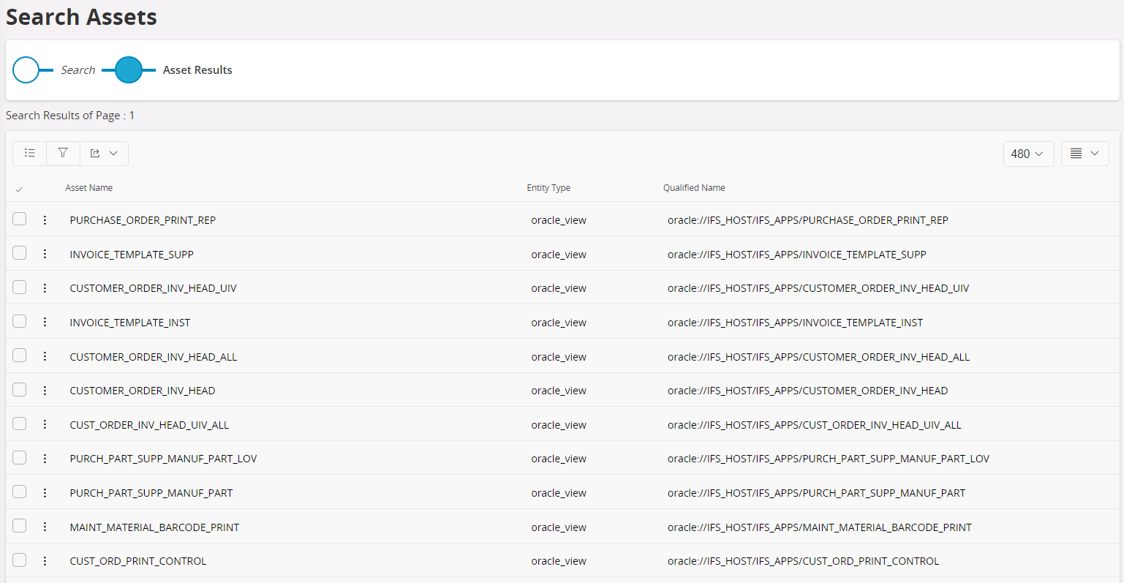Click asset name INVOICE_TEMPLATE_SUPP
This screenshot has height=583, width=1124.
tap(132, 255)
